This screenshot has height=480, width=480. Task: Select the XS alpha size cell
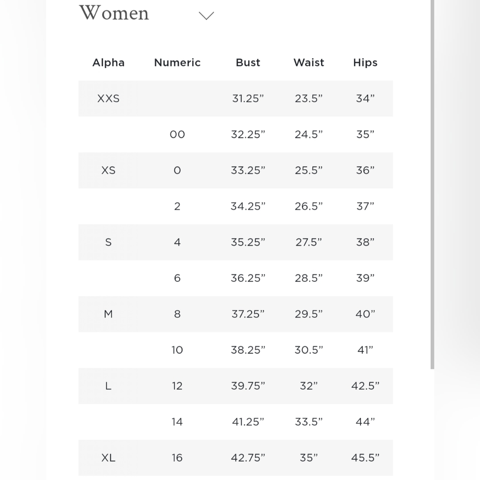[108, 170]
